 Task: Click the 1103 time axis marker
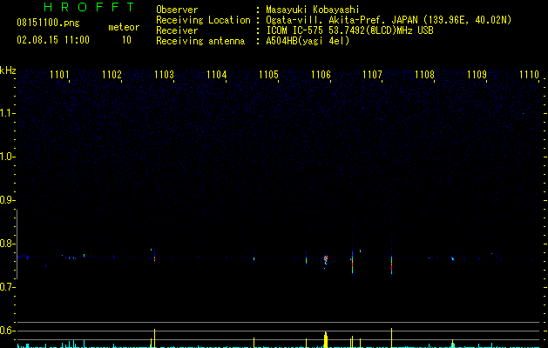pyautogui.click(x=164, y=74)
